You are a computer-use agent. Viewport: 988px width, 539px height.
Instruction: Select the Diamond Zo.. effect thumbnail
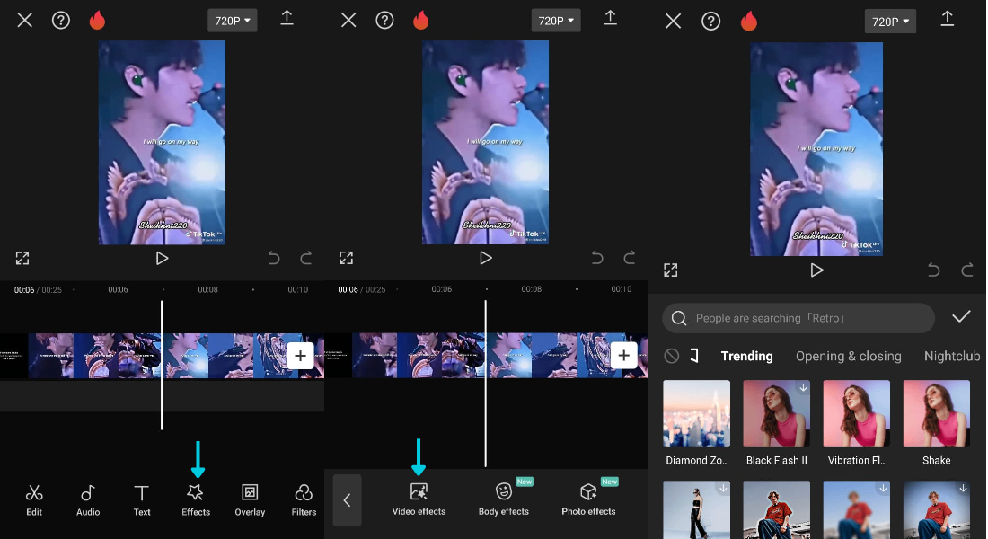[x=696, y=413]
